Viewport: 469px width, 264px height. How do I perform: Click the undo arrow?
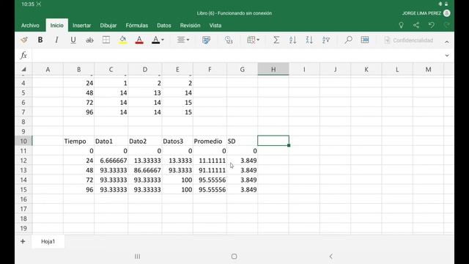(432, 25)
